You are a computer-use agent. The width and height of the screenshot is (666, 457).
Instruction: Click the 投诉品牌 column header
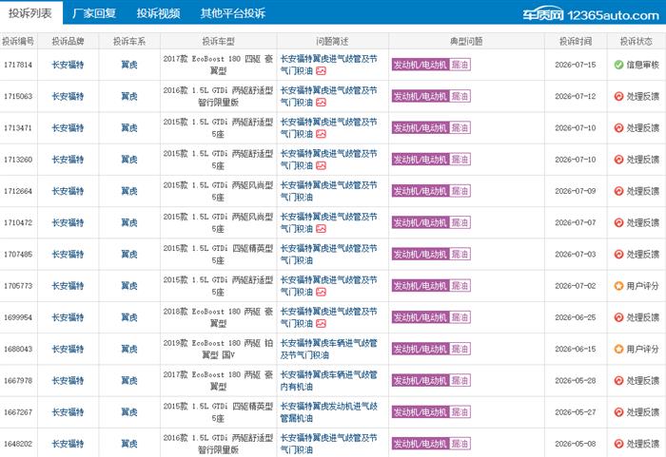click(68, 41)
